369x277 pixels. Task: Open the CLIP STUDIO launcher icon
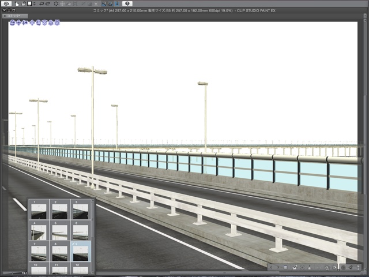pos(6,4)
